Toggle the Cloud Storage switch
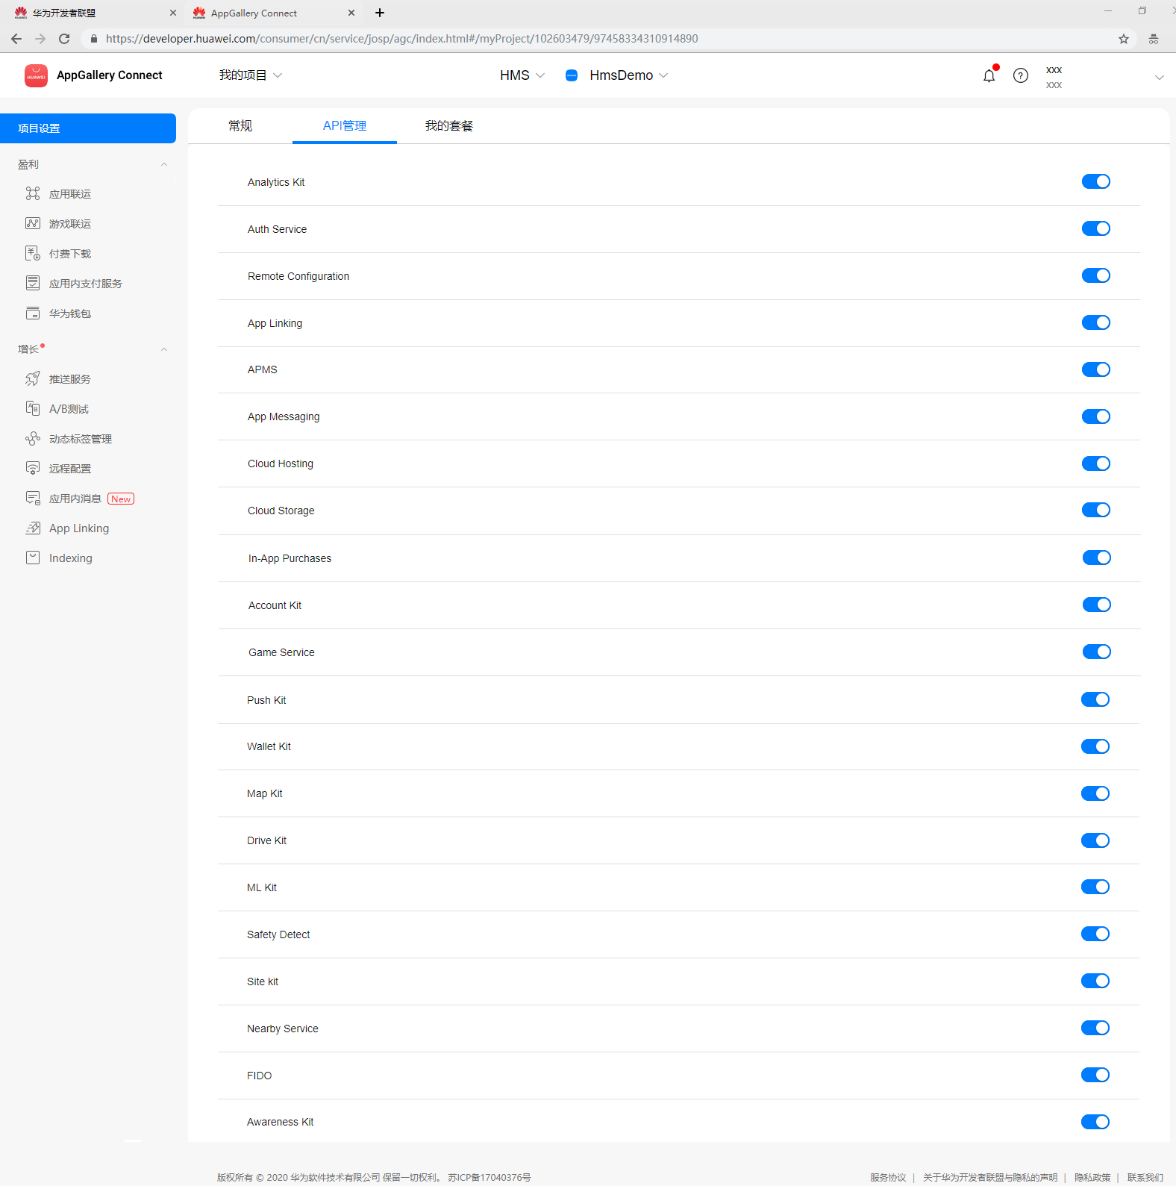The width and height of the screenshot is (1176, 1186). tap(1096, 511)
